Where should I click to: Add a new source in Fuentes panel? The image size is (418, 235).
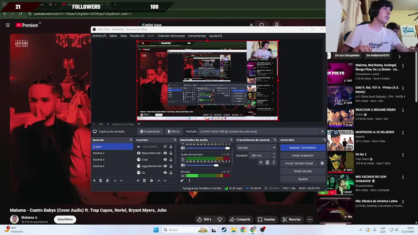pos(138,180)
